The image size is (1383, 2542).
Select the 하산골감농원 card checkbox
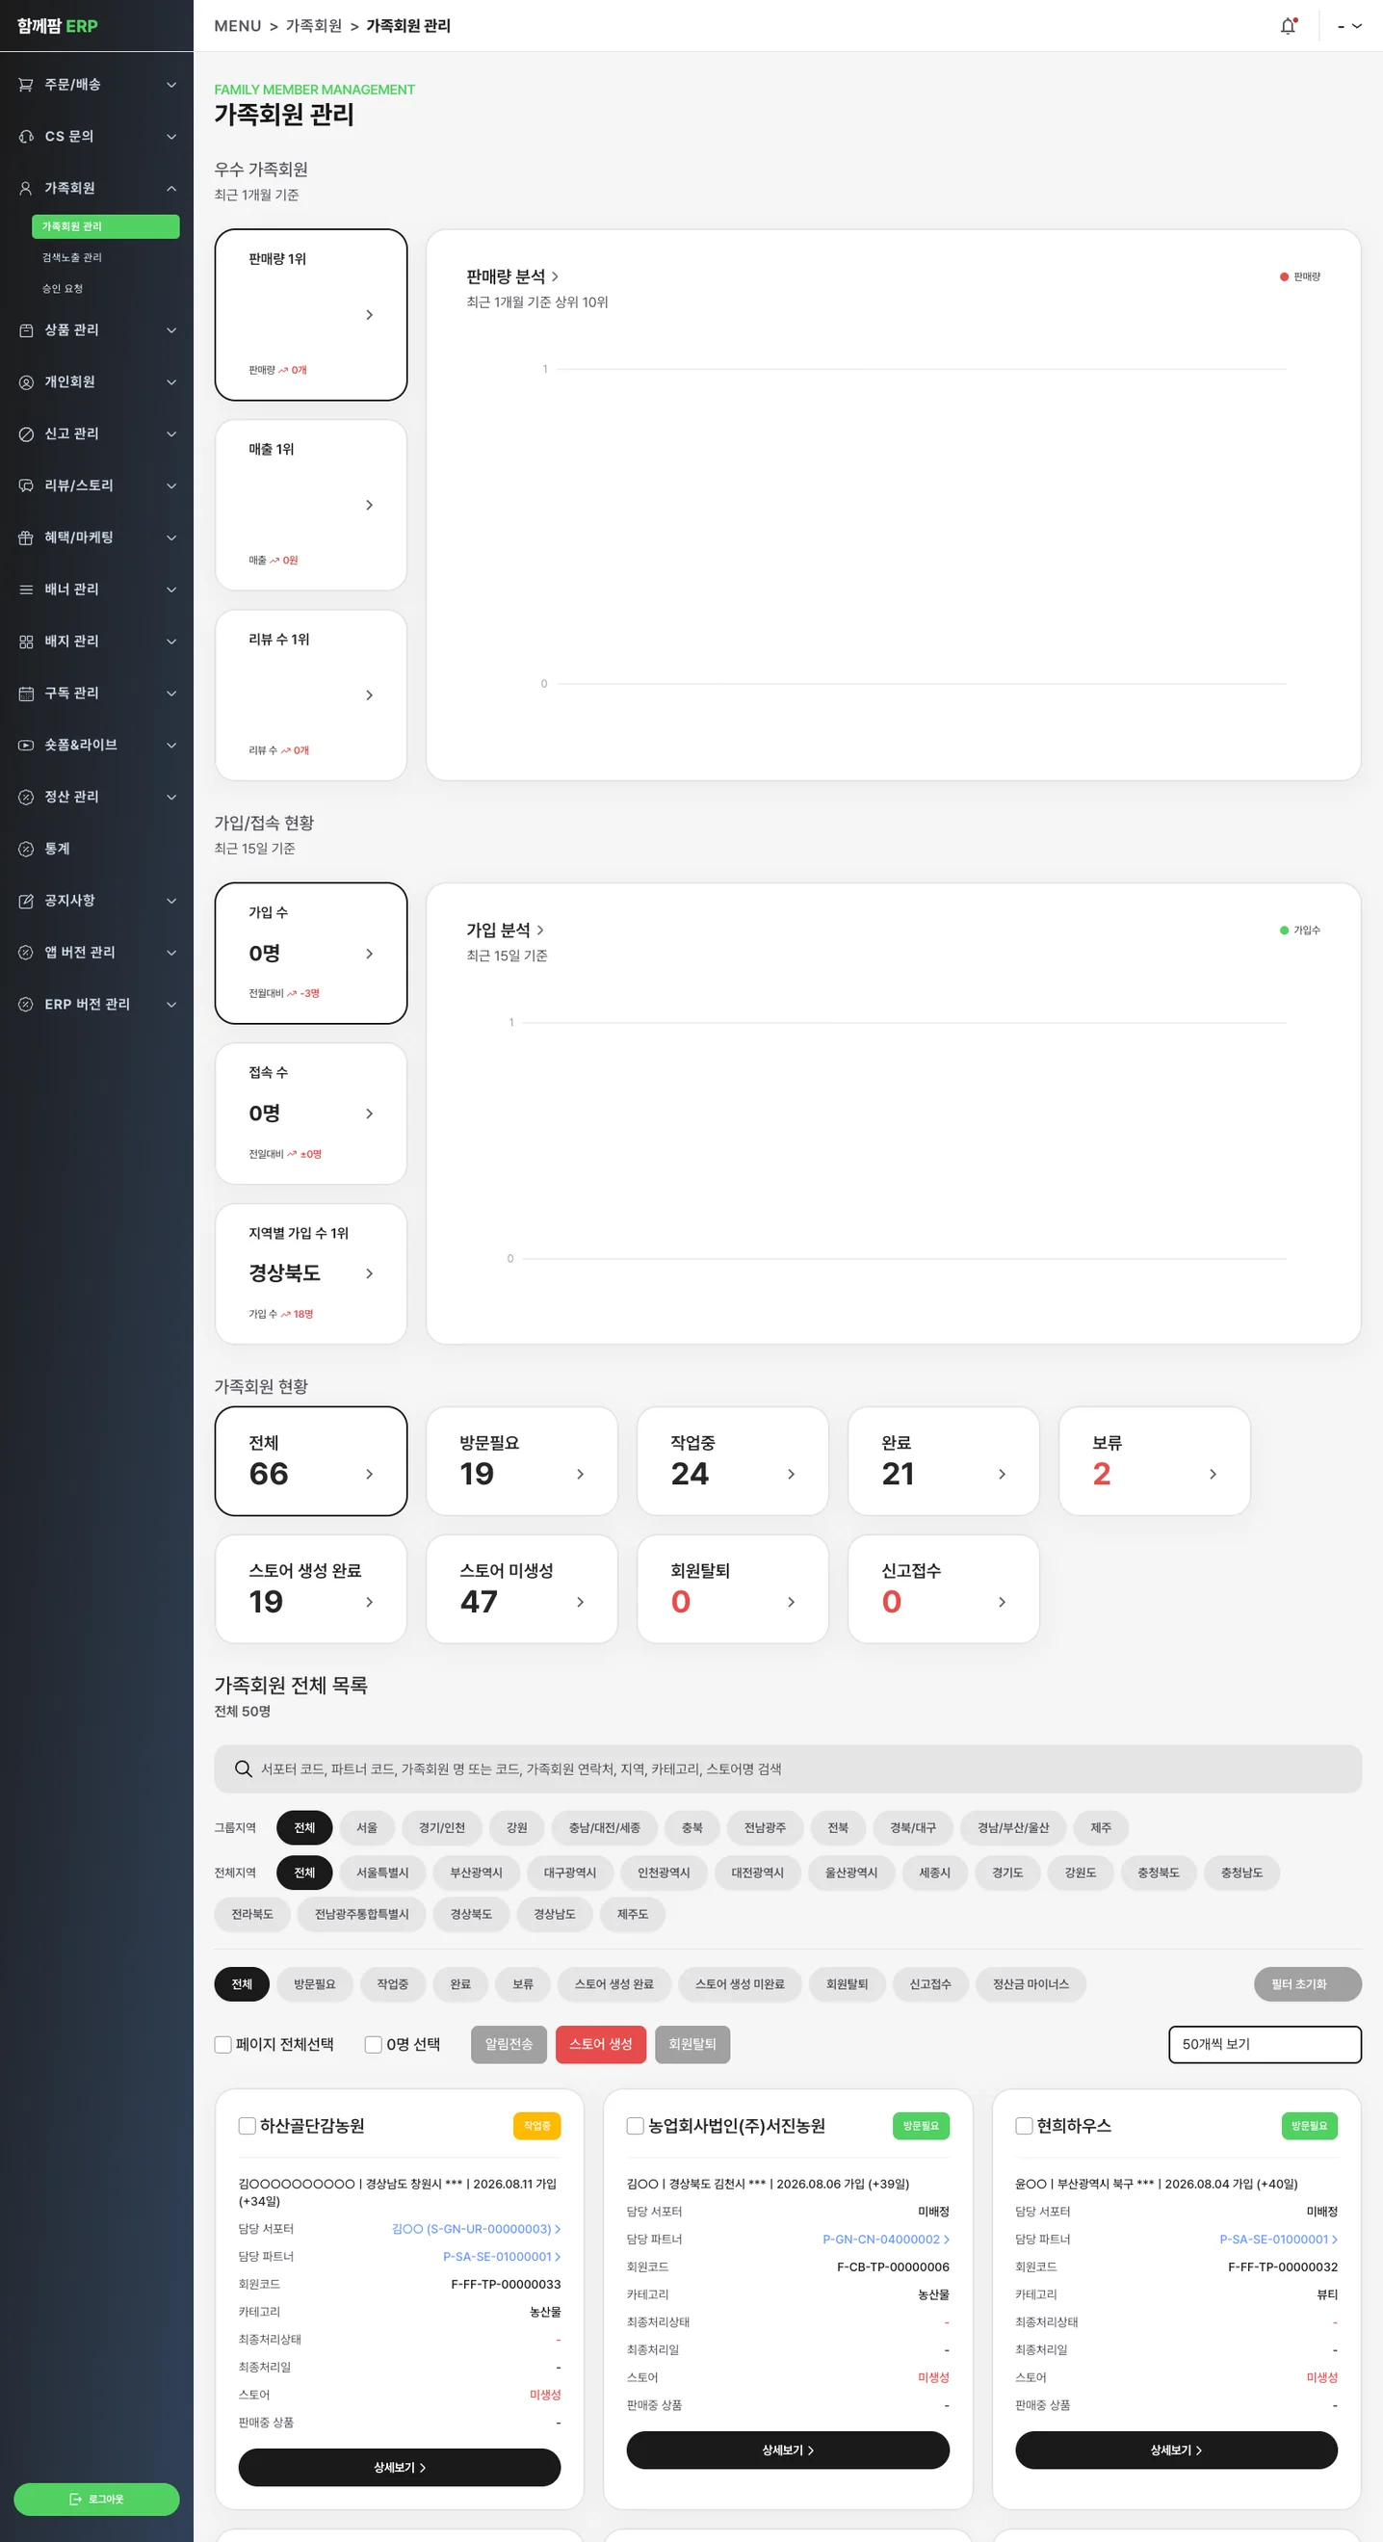coord(247,2126)
